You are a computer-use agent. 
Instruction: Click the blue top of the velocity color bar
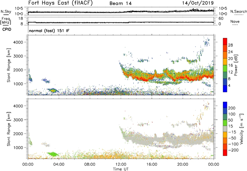(x=225, y=105)
